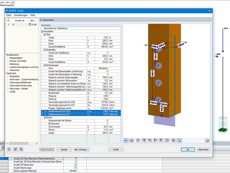Open the Einstellungen menu
The image size is (230, 173).
(21, 15)
